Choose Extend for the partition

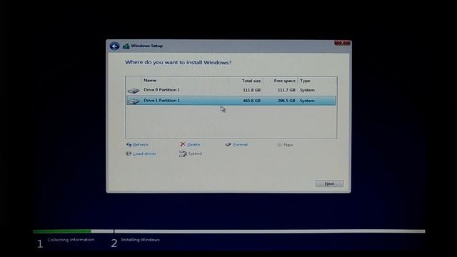click(195, 153)
